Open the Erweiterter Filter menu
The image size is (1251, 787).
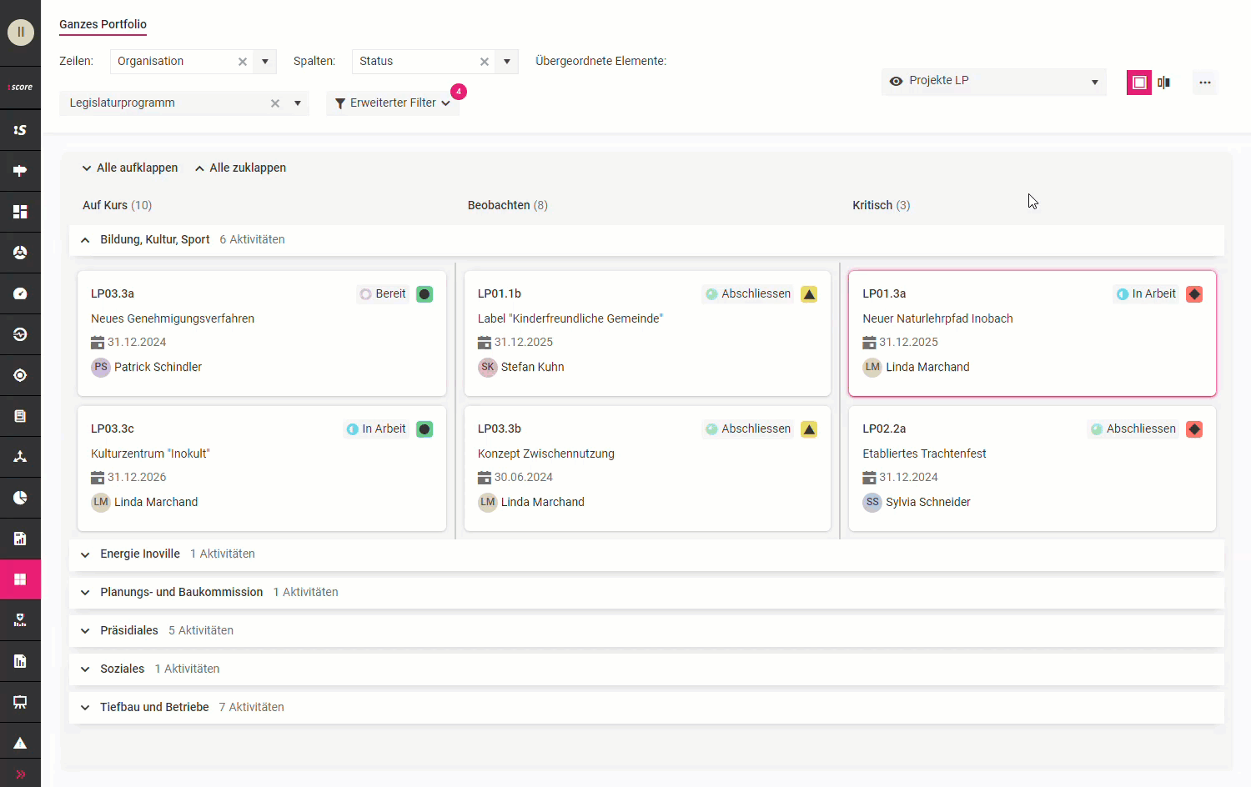(392, 103)
